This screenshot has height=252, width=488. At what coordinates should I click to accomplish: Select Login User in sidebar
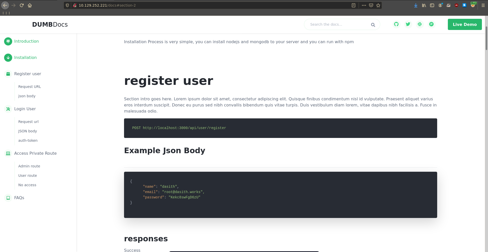pyautogui.click(x=25, y=109)
